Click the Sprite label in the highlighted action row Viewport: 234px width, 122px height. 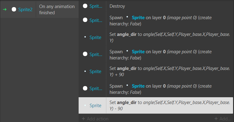95,105
